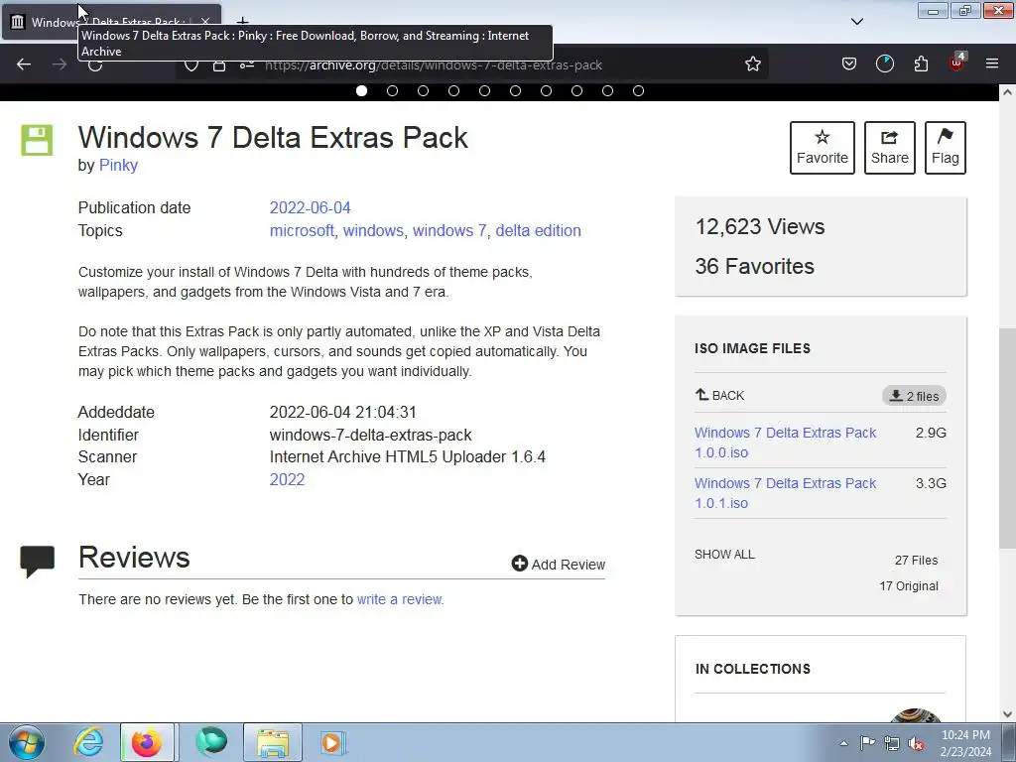Click the network tray icon

(x=892, y=743)
